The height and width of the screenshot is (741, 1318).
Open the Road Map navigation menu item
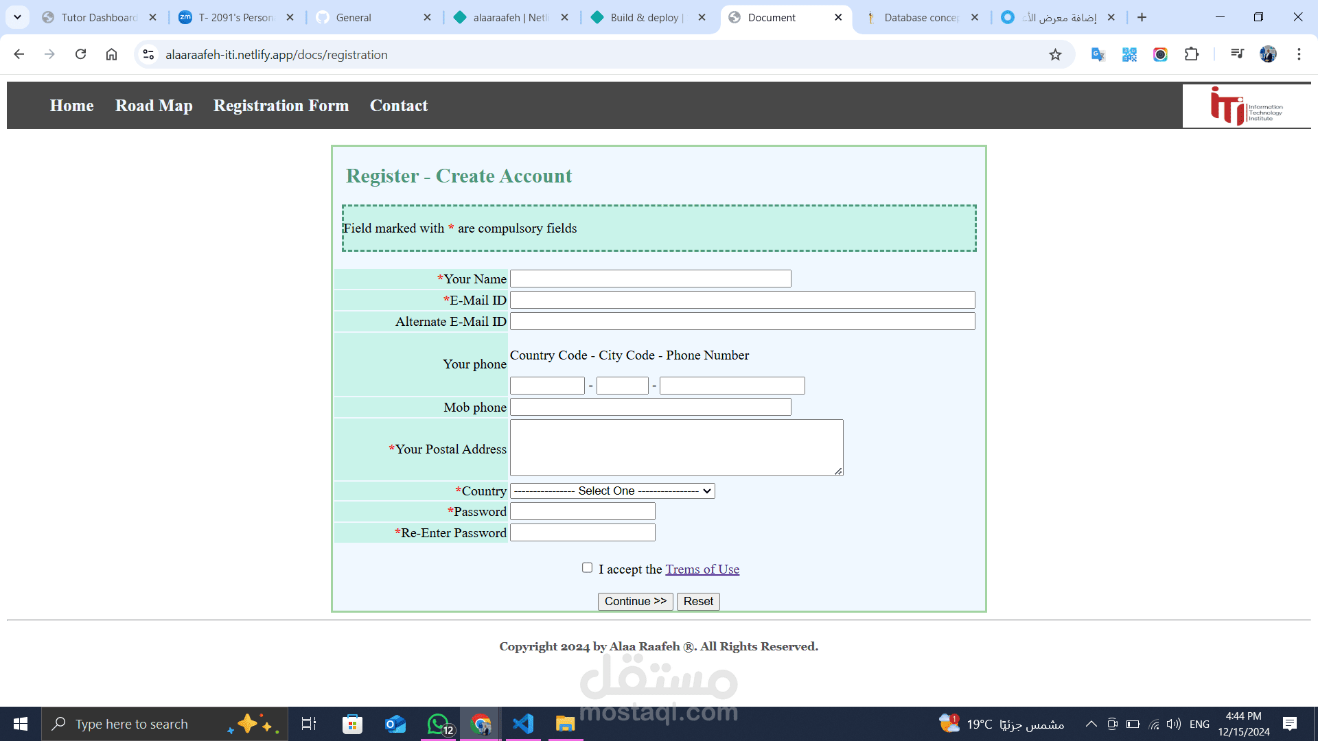(154, 106)
